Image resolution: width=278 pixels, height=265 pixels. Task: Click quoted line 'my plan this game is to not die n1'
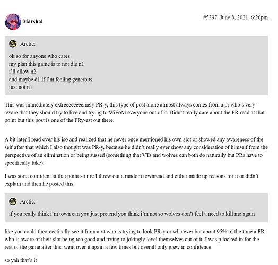tap(46, 64)
